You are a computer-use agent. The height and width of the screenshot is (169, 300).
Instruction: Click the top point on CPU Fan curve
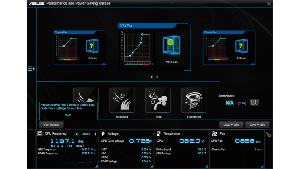coord(142,35)
